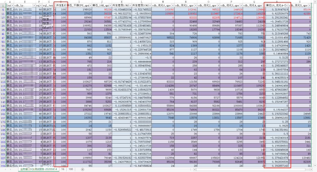Click next sheet navigation arrow
The image size is (317, 172).
[x=11, y=169]
